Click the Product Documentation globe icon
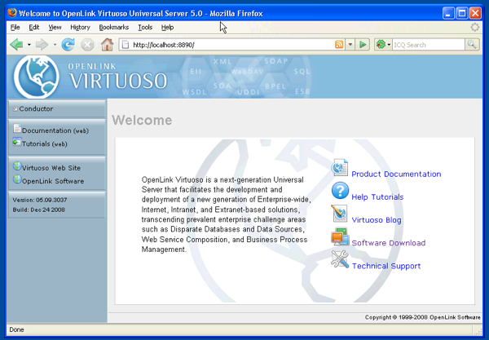Image resolution: width=489 pixels, height=340 pixels. tap(340, 169)
